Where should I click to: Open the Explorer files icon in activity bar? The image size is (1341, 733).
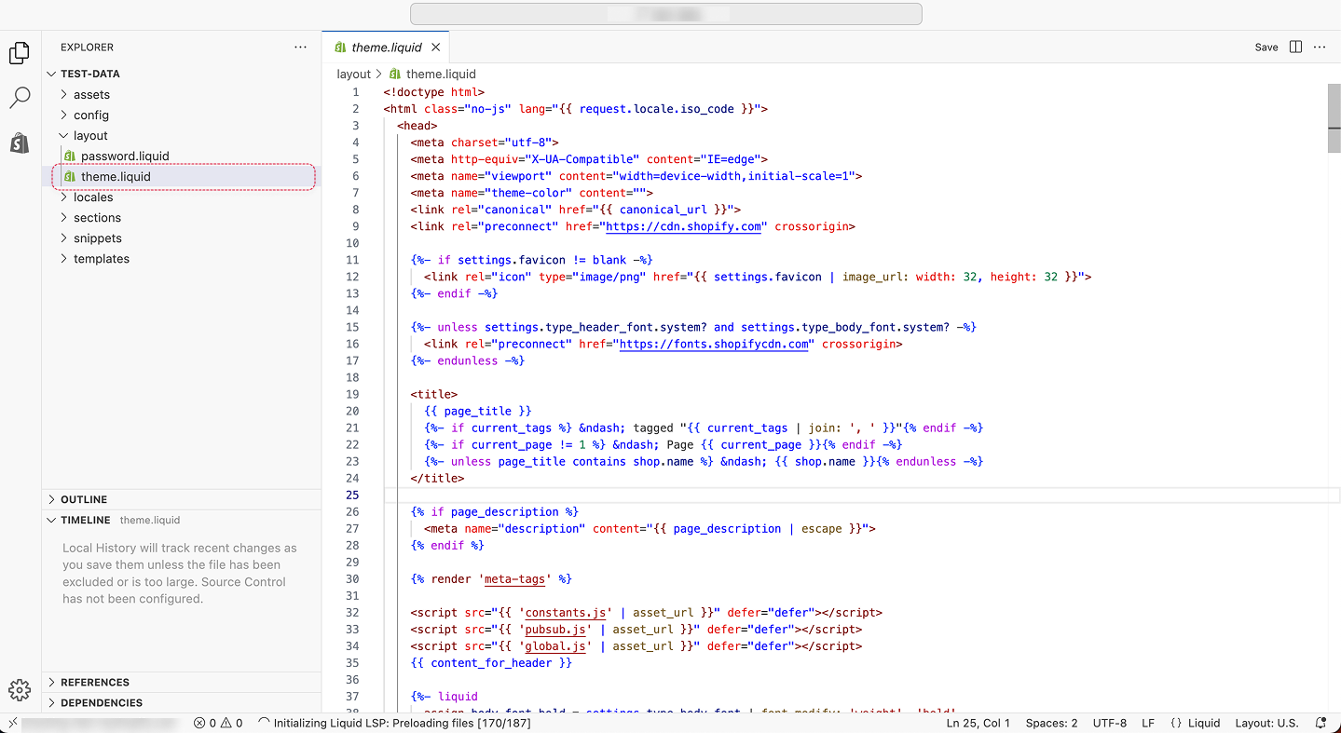tap(20, 53)
